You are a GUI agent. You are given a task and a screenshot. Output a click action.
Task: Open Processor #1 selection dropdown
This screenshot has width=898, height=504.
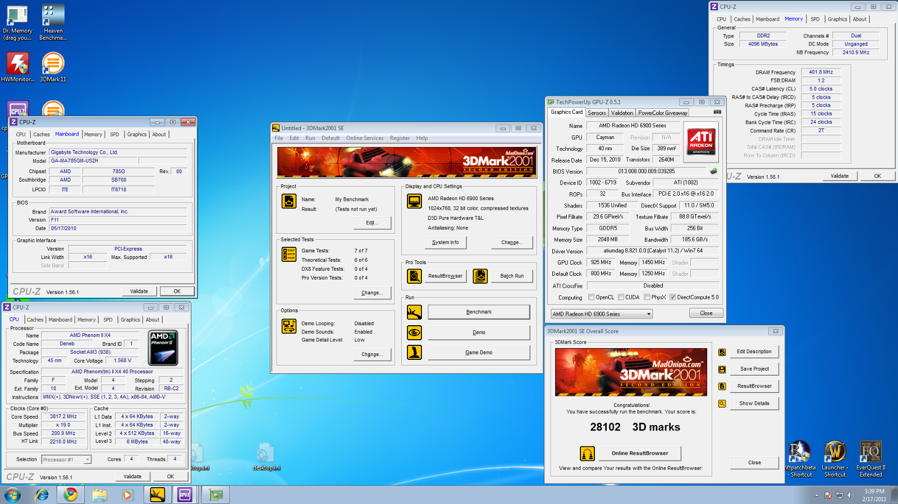click(x=66, y=460)
